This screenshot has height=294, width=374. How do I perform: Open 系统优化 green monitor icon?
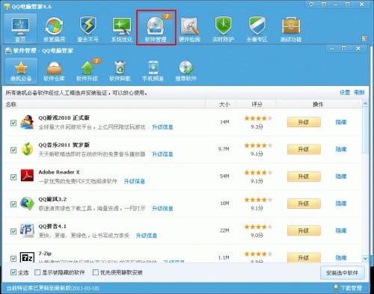(x=122, y=28)
